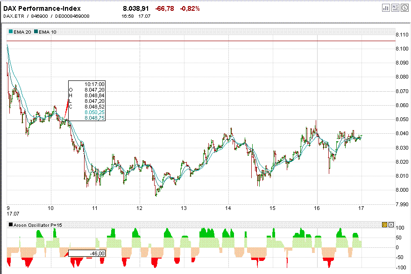This screenshot has width=411, height=274.
Task: Click the tooltip open value 8.047,20
Action: point(94,90)
